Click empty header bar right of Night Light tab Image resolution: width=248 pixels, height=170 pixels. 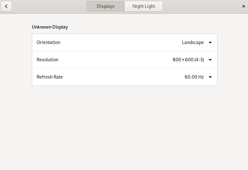click(202, 6)
